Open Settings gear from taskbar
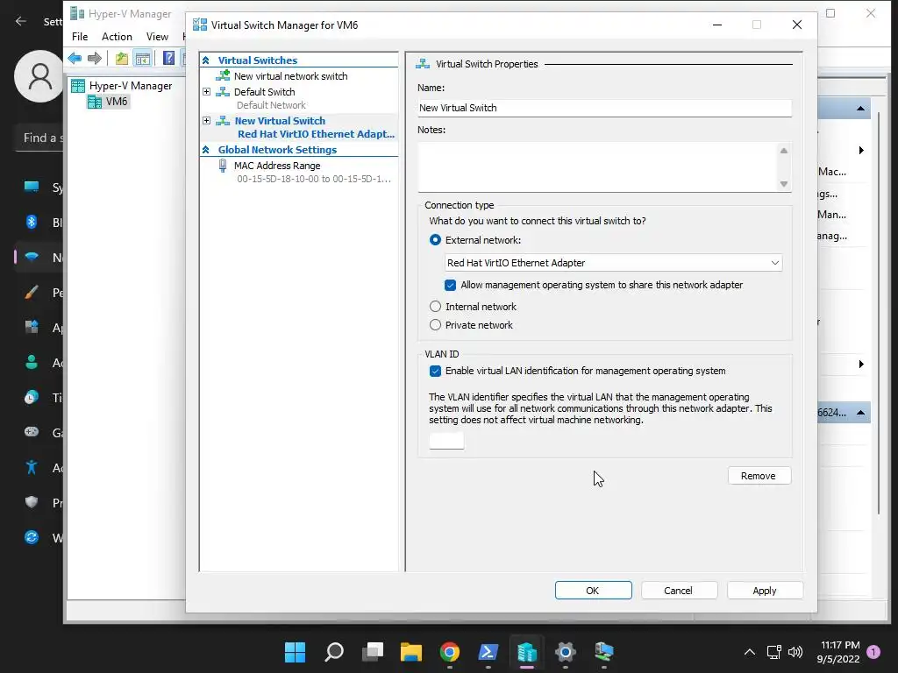Viewport: 898px width, 673px height. (566, 651)
